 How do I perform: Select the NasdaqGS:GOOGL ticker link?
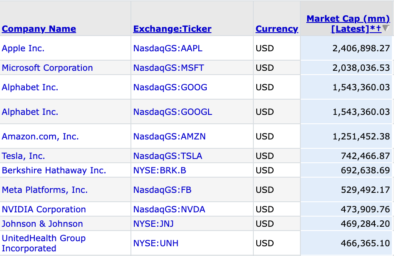172,112
